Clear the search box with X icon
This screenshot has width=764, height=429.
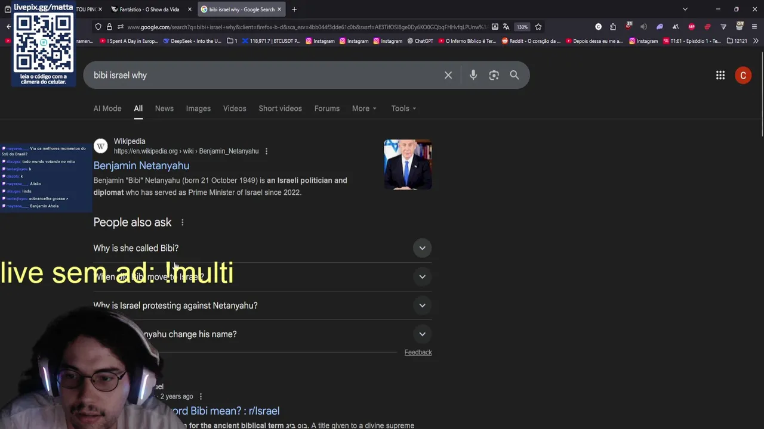tap(448, 75)
